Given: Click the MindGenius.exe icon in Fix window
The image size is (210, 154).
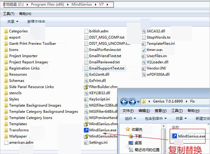Looking at the screenshot, I should (x=175, y=136).
